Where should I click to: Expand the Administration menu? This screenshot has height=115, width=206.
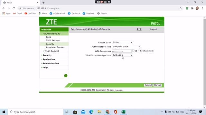tap(50, 63)
